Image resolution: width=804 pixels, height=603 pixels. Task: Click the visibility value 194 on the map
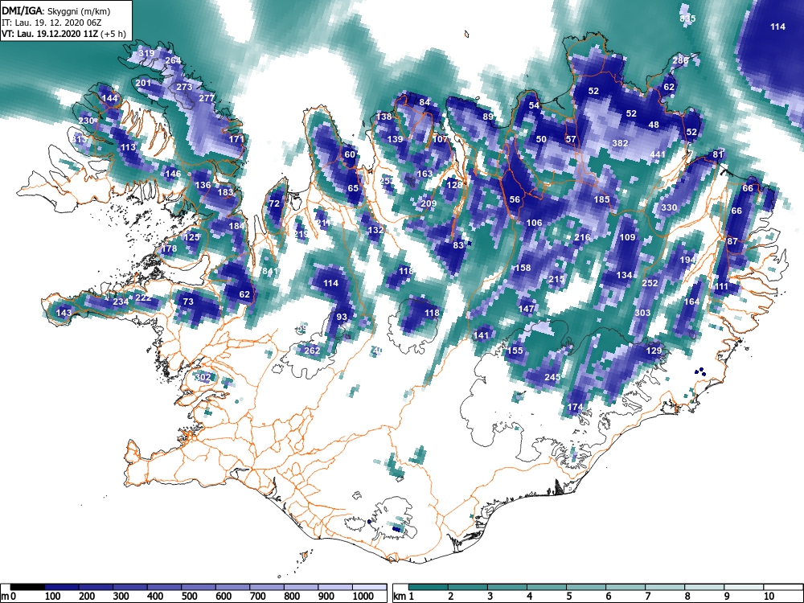(x=687, y=260)
